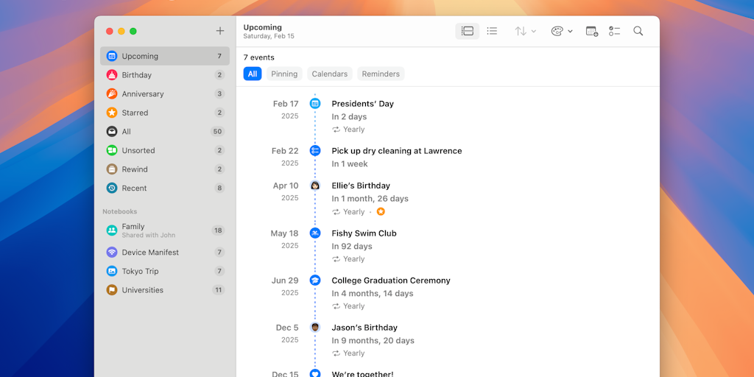Open the Universities flag icon

coord(112,290)
